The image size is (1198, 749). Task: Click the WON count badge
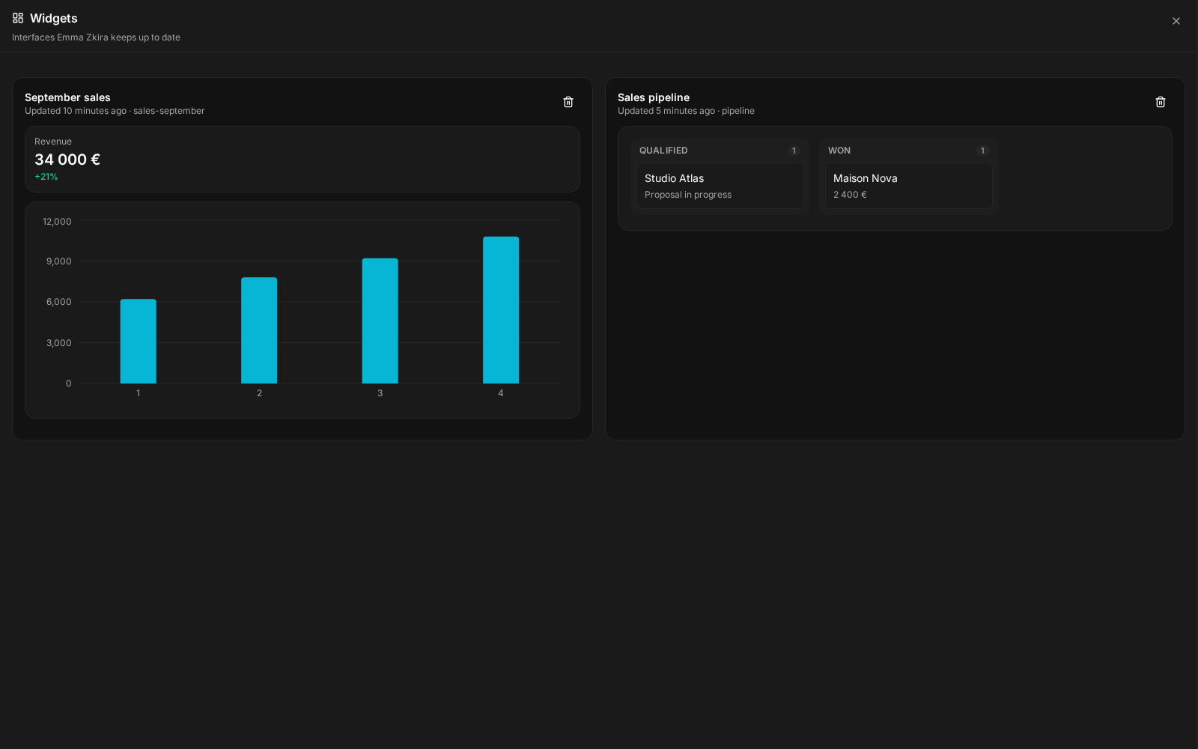click(982, 151)
